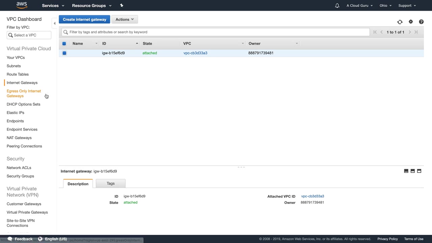Minimize the details pane layout icon

pos(406,171)
